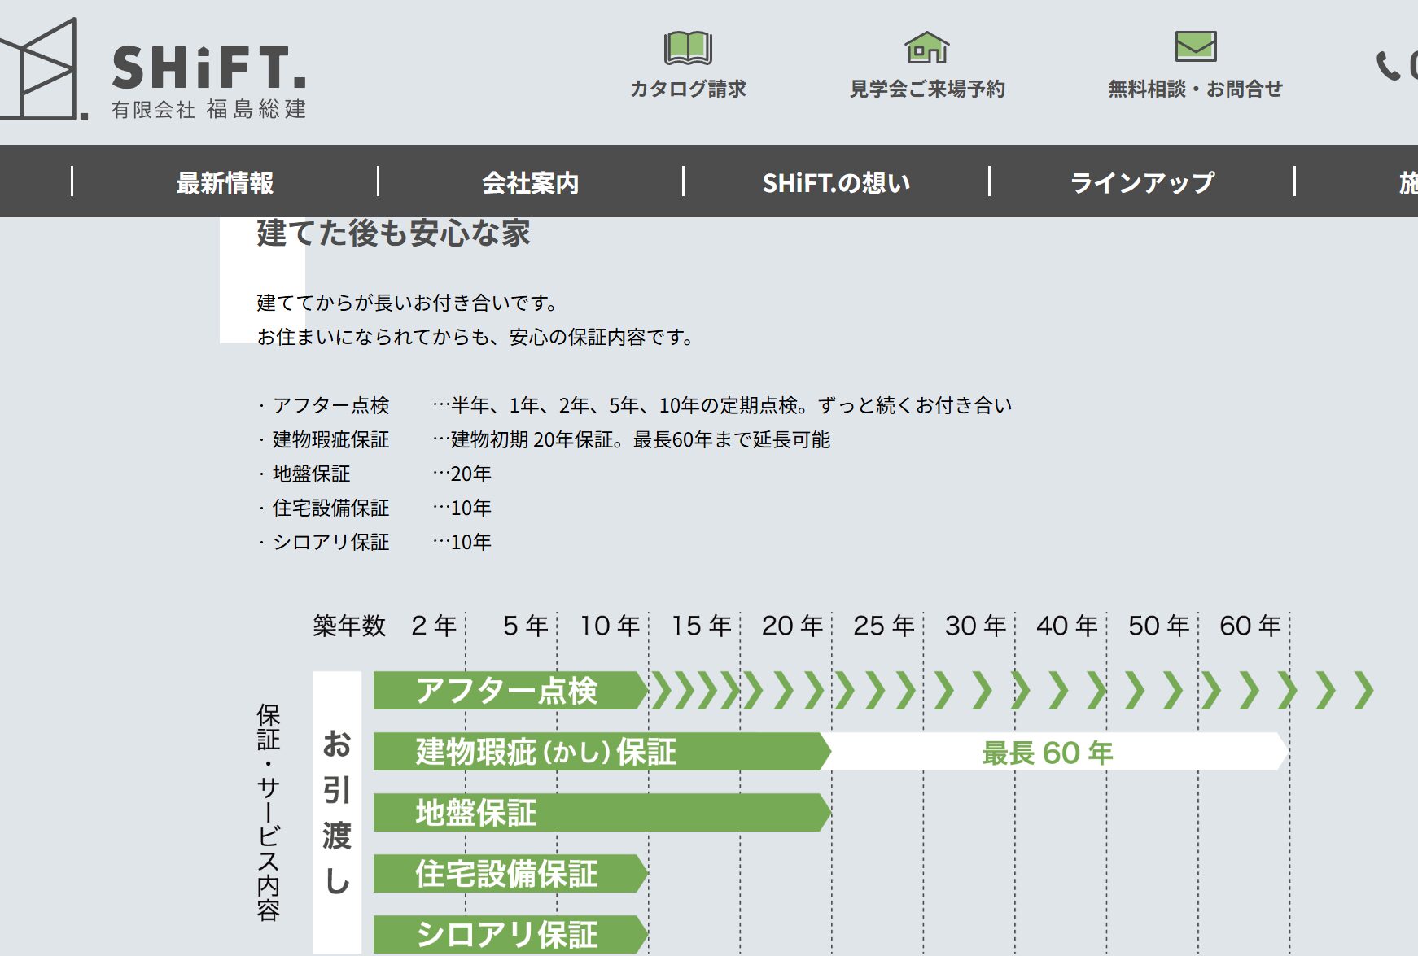Image resolution: width=1418 pixels, height=956 pixels.
Task: Open the 見学会ご来場予約 link
Action: coord(927,89)
